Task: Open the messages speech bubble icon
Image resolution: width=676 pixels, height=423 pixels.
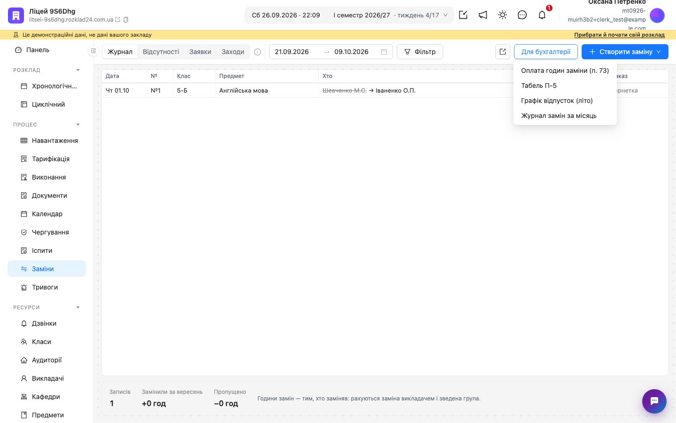Action: [x=522, y=15]
